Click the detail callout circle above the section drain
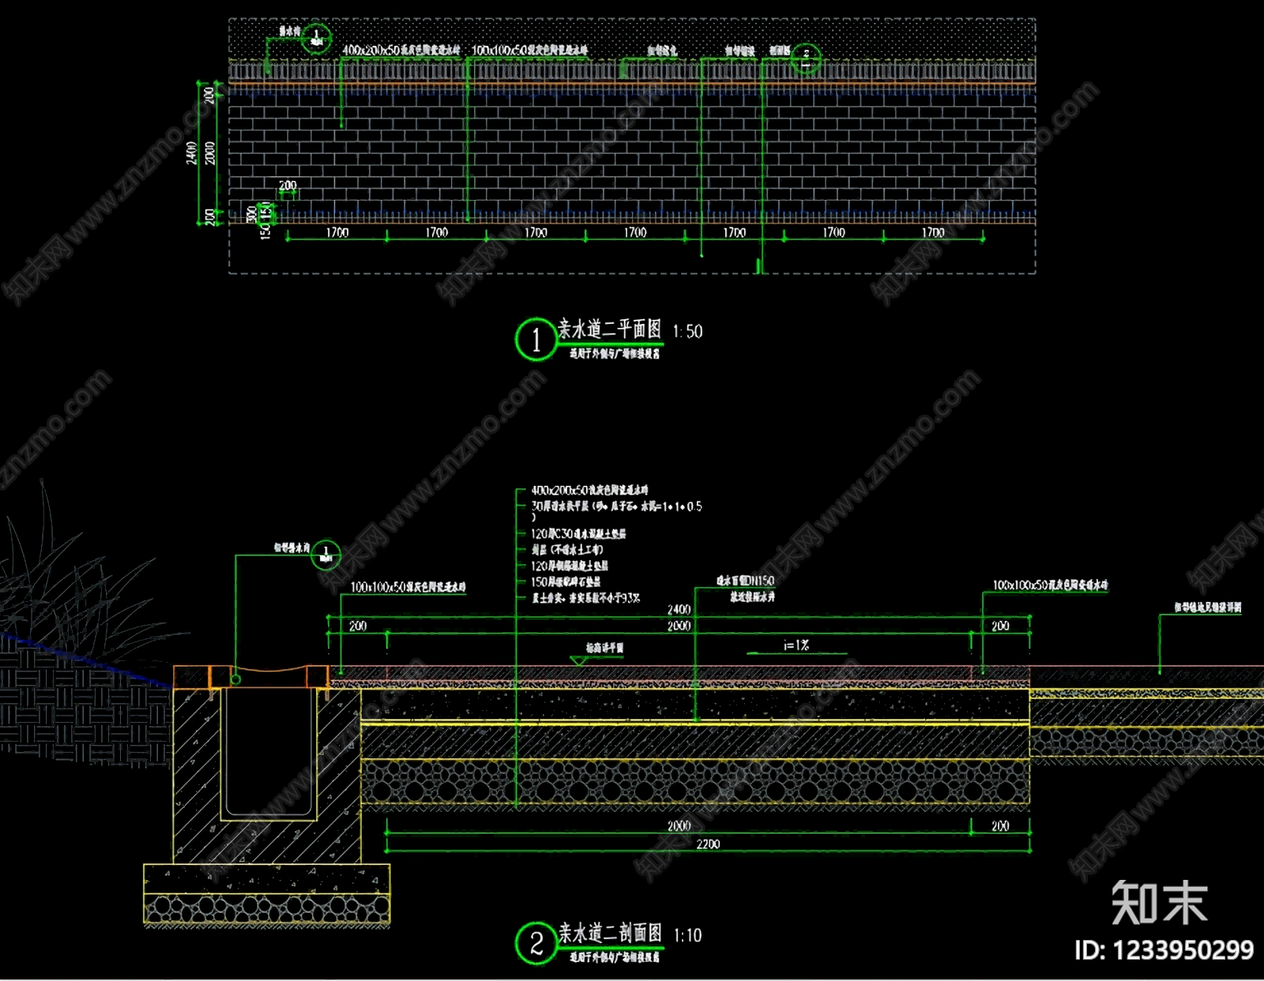Screen dimensions: 1264x981 (325, 554)
